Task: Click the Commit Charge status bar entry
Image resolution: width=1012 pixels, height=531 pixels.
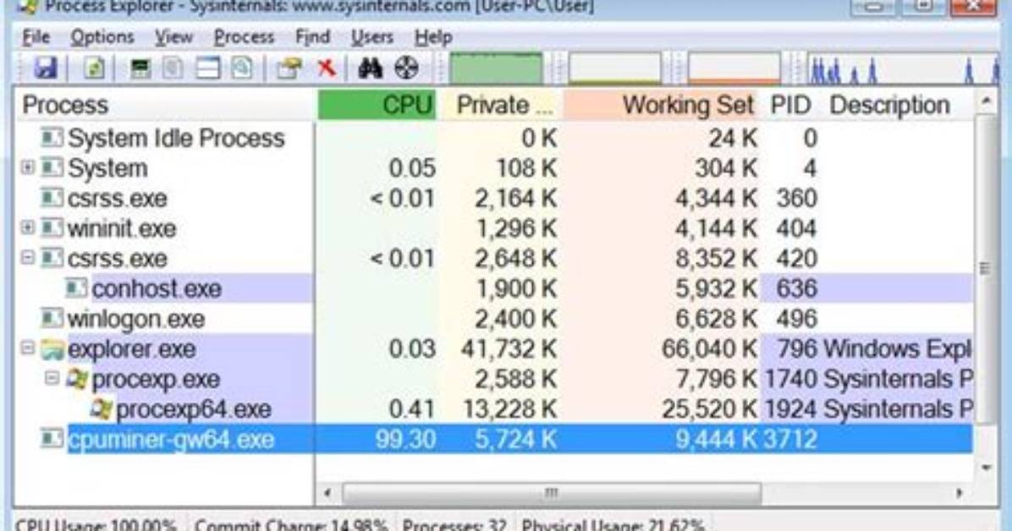Action: pos(291,524)
